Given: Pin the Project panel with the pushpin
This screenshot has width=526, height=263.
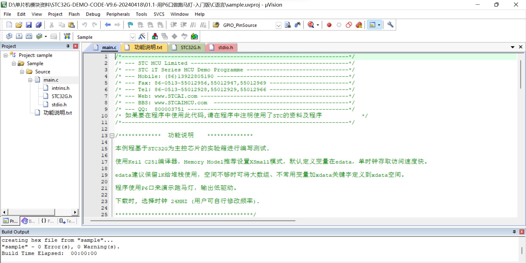Looking at the screenshot, I should (68, 46).
